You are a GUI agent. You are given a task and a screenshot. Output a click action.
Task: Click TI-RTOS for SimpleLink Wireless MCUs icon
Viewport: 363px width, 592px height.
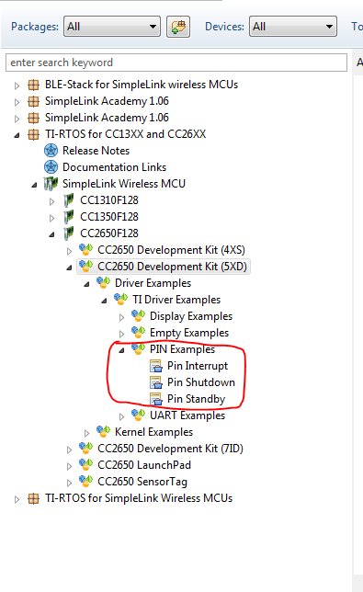click(x=34, y=499)
